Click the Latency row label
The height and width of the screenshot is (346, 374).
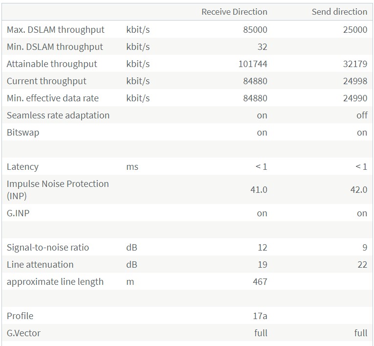point(22,167)
